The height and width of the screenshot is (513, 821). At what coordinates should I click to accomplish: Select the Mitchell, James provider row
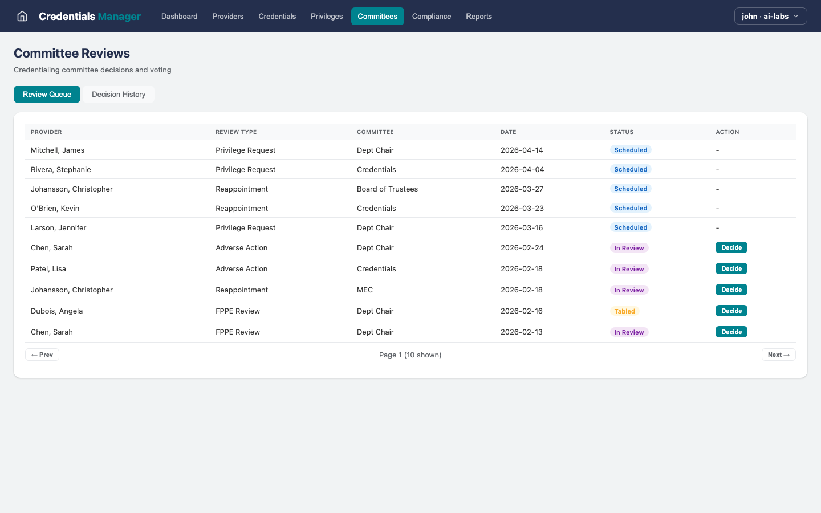[58, 150]
